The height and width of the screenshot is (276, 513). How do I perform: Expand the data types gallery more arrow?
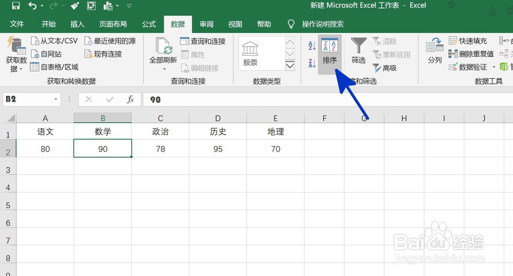click(x=290, y=66)
